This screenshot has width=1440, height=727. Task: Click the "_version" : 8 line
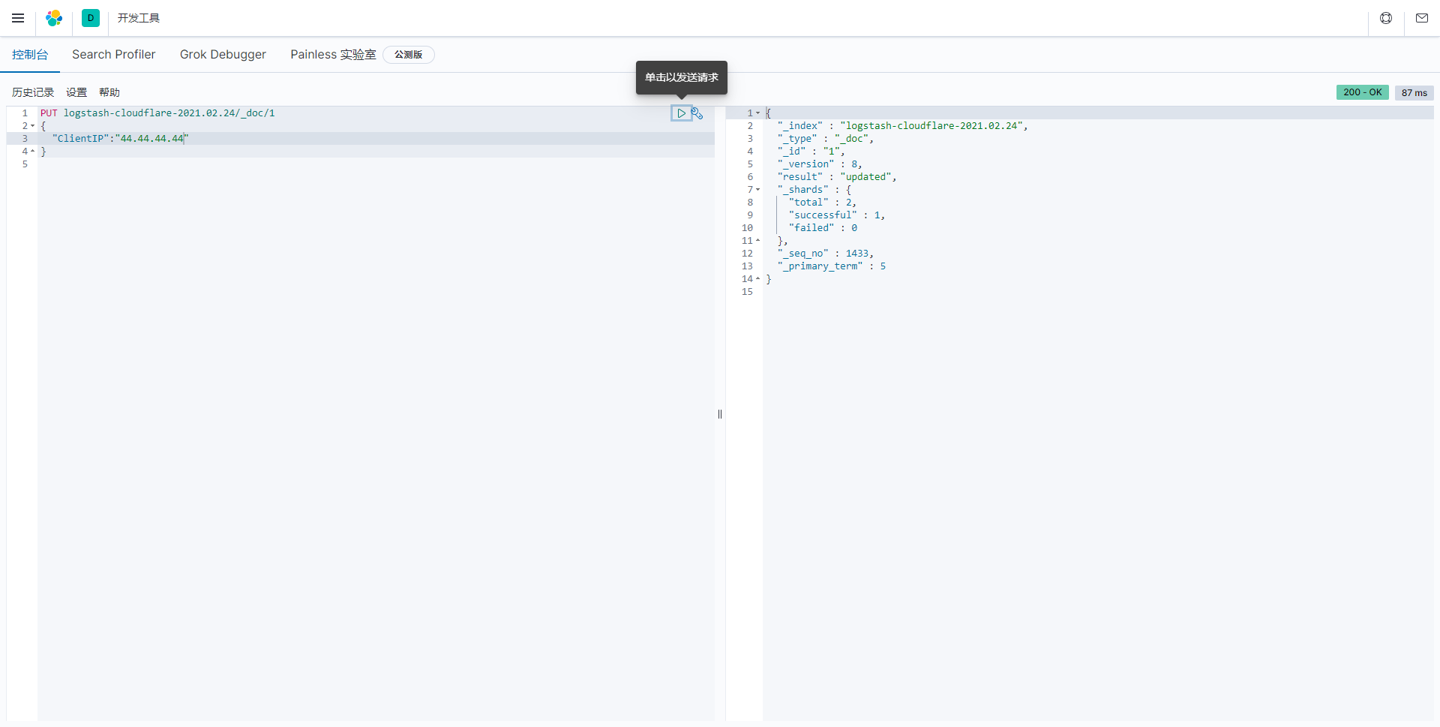[x=820, y=164]
